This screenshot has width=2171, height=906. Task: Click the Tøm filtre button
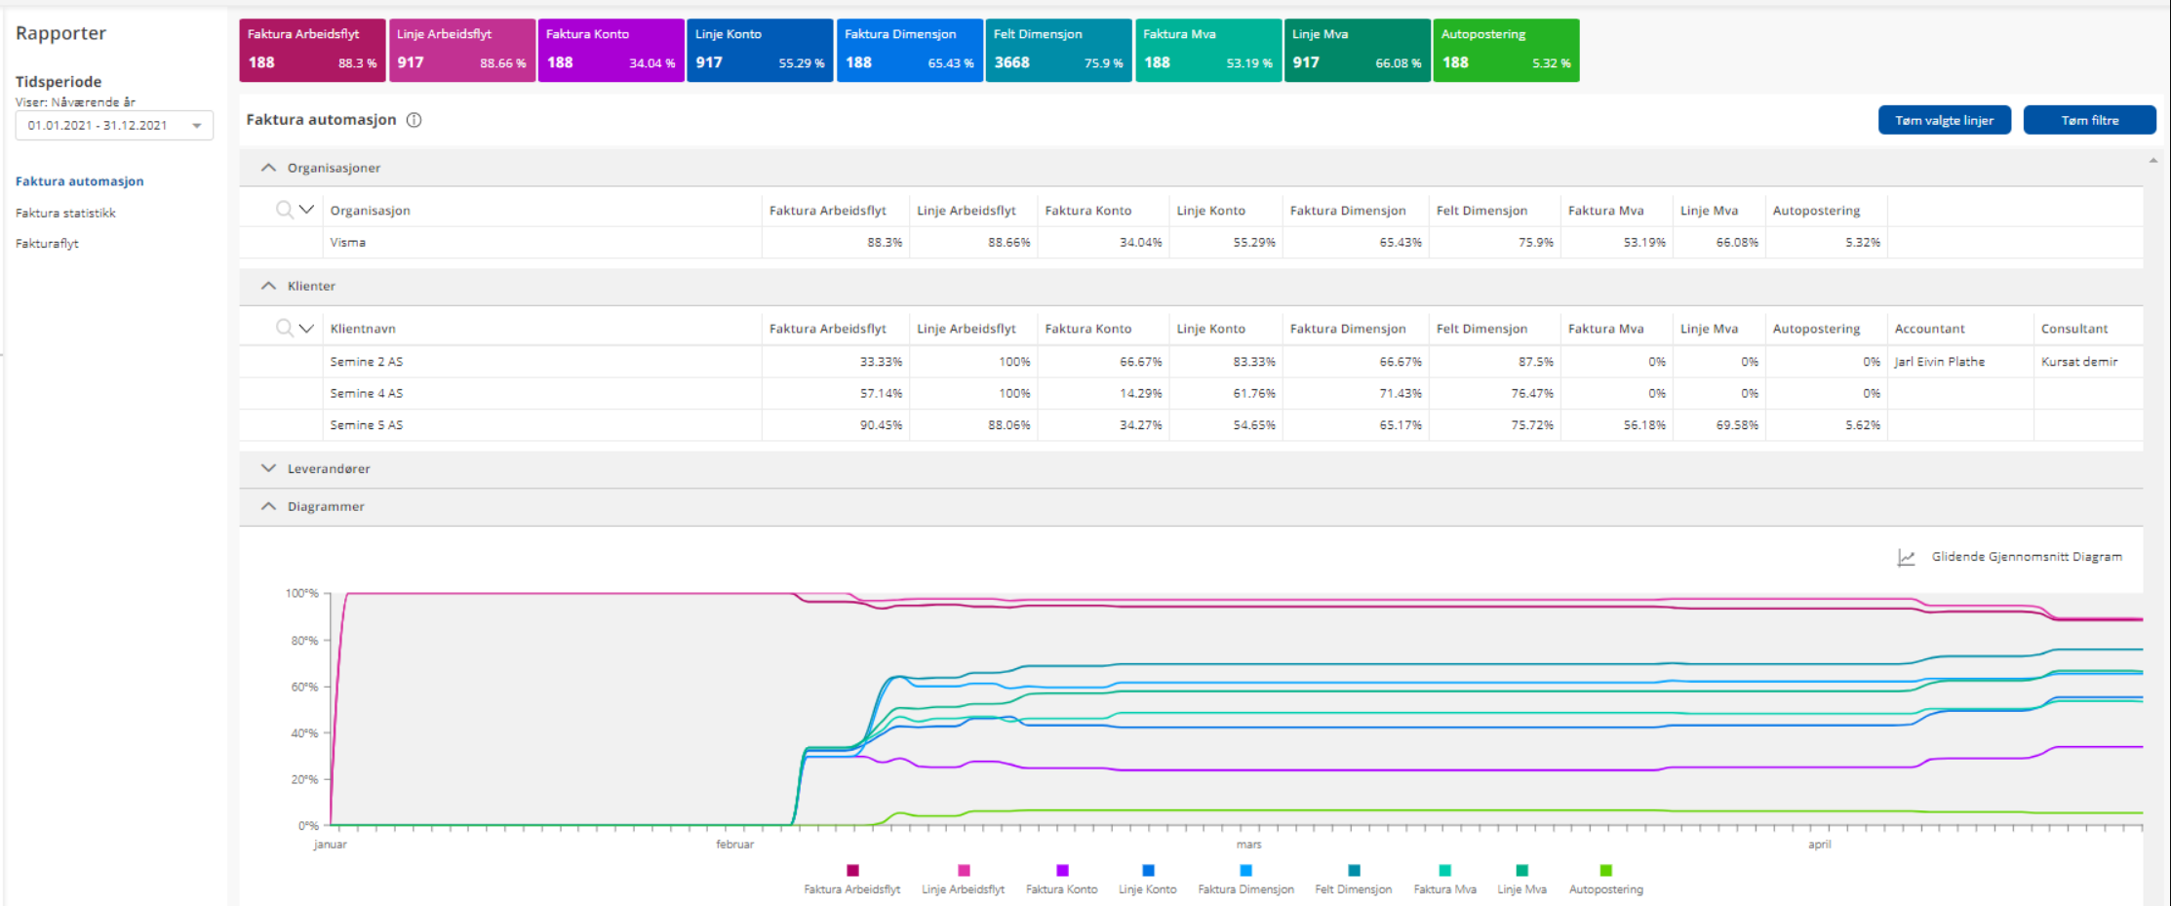[2089, 120]
